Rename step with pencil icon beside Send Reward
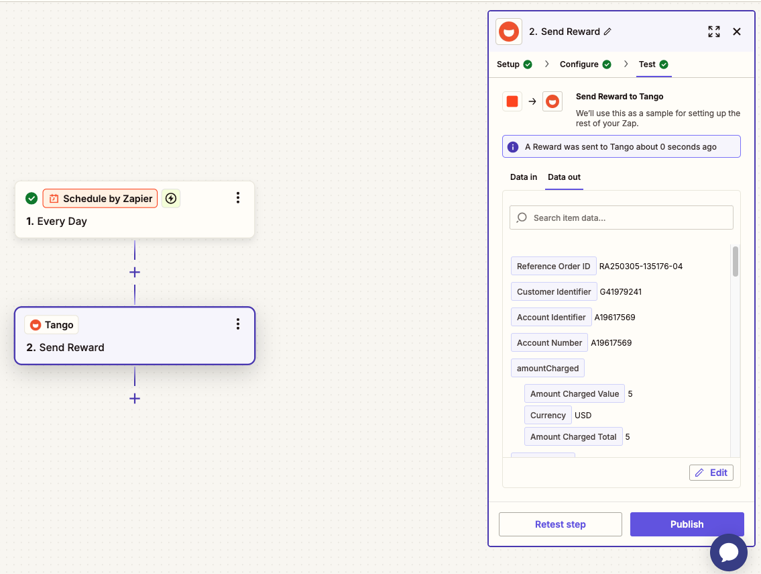The height and width of the screenshot is (574, 761). (x=607, y=32)
